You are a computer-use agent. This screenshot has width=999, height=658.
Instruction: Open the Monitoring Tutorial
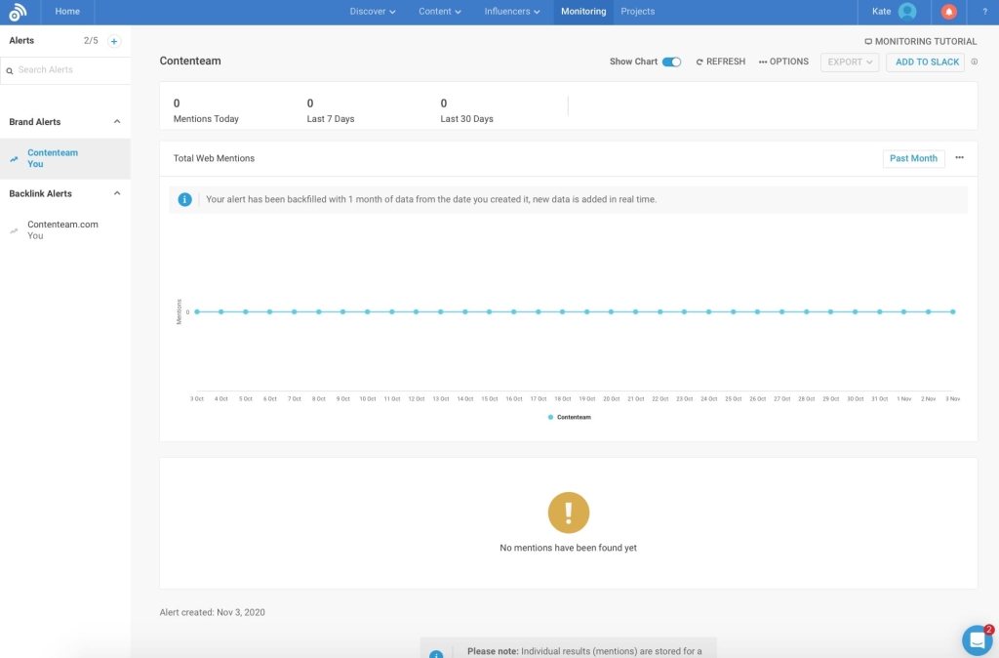(x=919, y=41)
